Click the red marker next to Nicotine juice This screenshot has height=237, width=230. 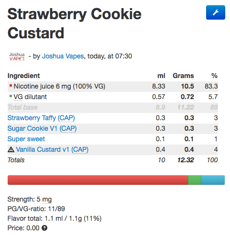click(x=11, y=86)
